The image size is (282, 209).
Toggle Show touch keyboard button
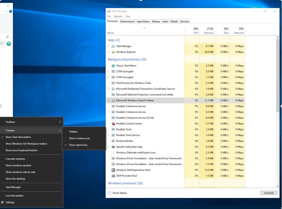coord(32,150)
